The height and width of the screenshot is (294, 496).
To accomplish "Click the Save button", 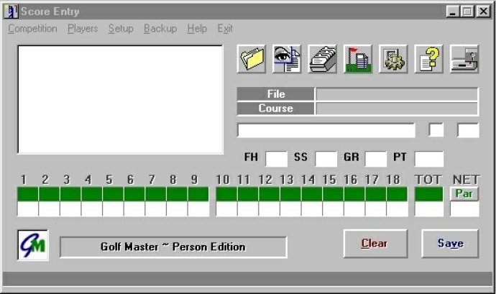I will (x=450, y=244).
